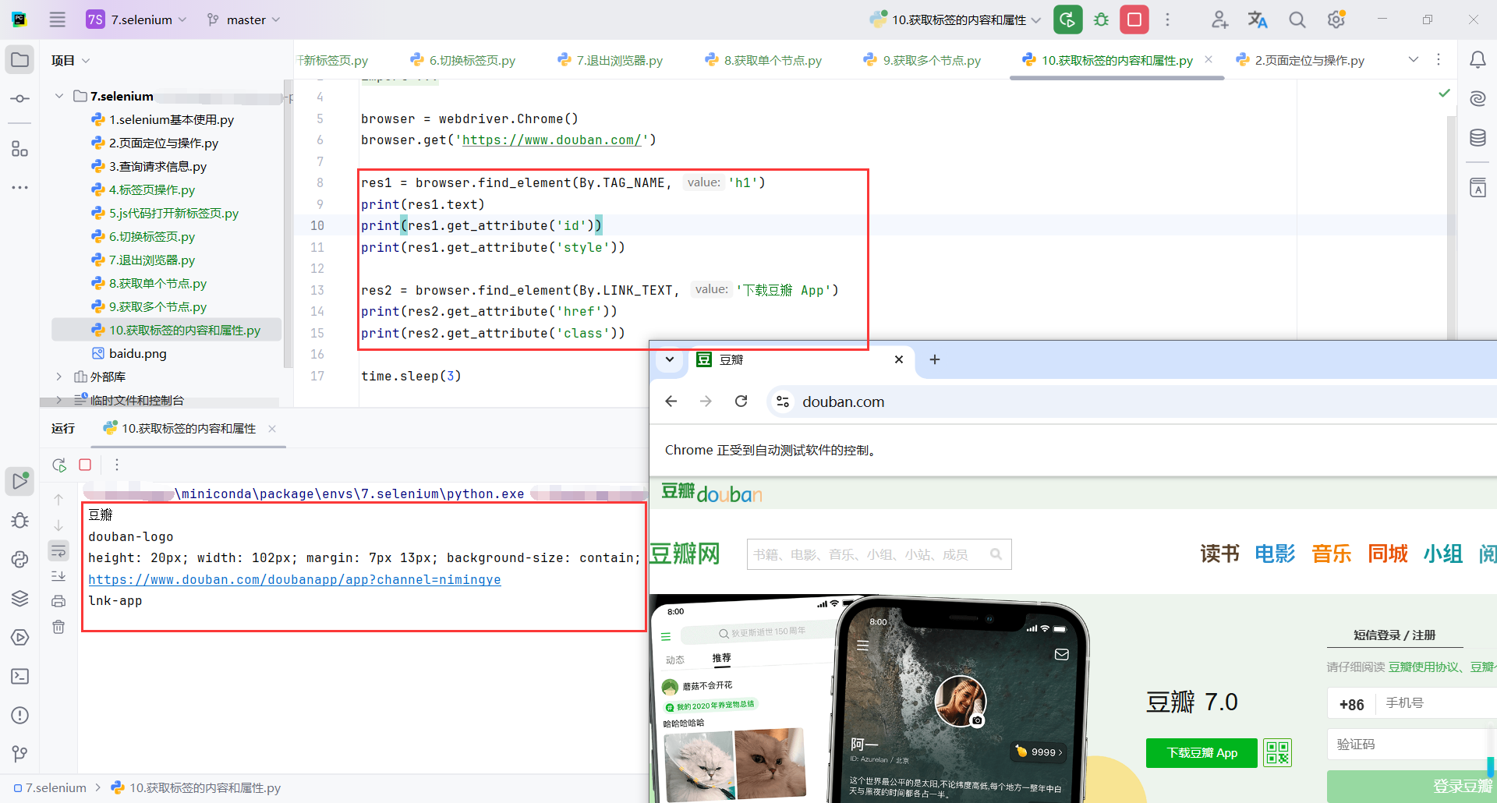The image size is (1497, 803).
Task: Open the Debug tool window in left sidebar
Action: [x=19, y=520]
